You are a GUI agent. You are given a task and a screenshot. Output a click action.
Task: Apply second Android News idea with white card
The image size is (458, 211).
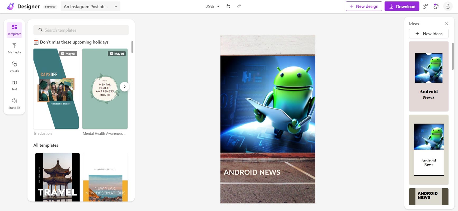[429, 150]
